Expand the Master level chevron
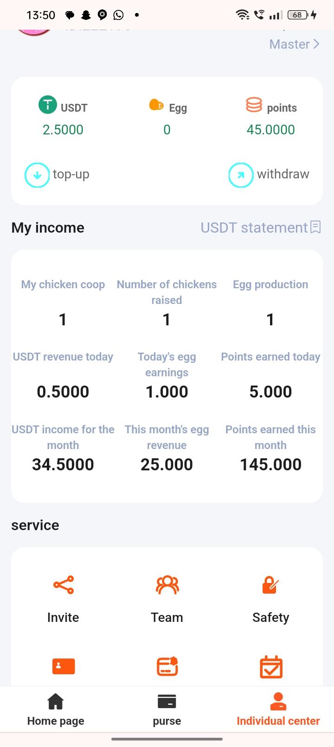Viewport: 334px width, 747px height. 316,44
